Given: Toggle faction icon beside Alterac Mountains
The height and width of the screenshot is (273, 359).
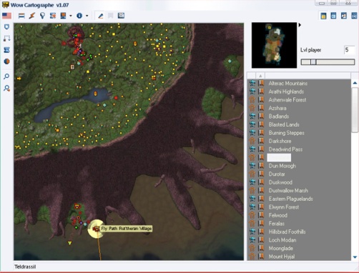Looking at the screenshot, I should tap(252, 84).
